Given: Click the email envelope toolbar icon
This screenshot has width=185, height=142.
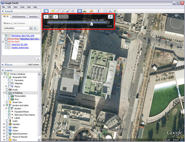Looking at the screenshot, I should click(105, 11).
